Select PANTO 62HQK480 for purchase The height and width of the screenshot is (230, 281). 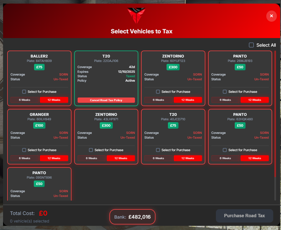225,150
